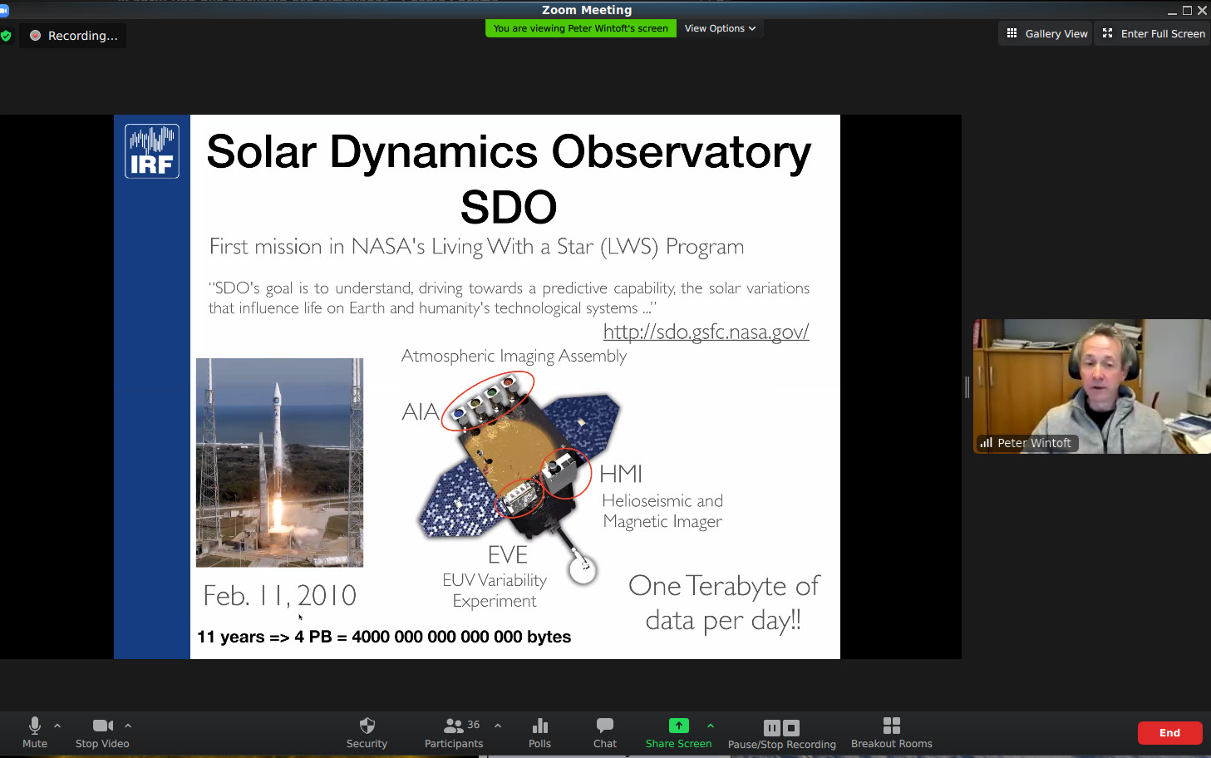Open the Participants panel
Screen dimensions: 1211x758
[454, 733]
